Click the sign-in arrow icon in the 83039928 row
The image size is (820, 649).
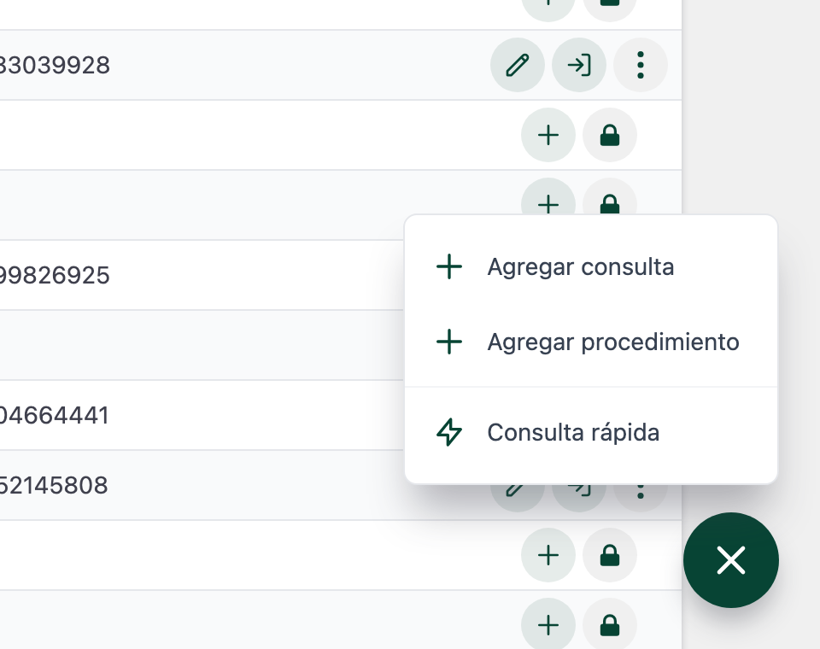[x=579, y=66]
